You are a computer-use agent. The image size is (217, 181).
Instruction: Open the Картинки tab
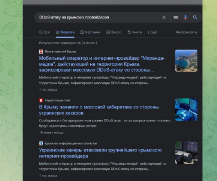(90, 32)
